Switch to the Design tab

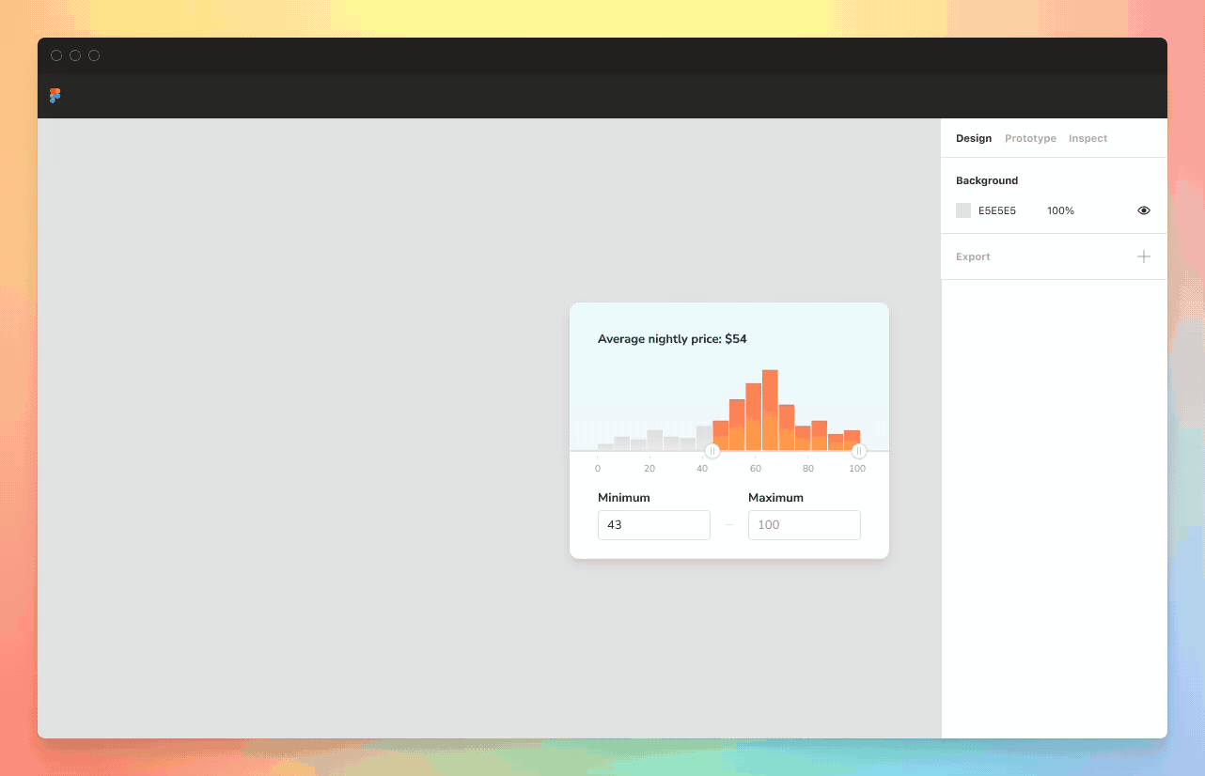pos(973,138)
